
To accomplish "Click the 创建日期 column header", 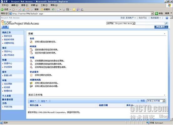I will click(103, 105).
